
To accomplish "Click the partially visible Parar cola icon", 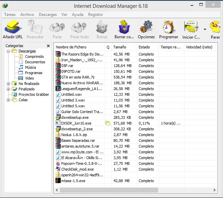I will [x=215, y=27].
